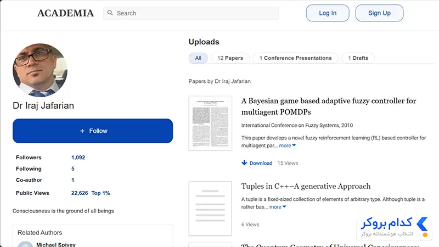Click the Search input field
Image resolution: width=439 pixels, height=247 pixels.
click(x=190, y=13)
